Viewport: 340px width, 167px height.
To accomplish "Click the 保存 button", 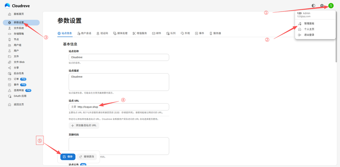I will [x=68, y=157].
